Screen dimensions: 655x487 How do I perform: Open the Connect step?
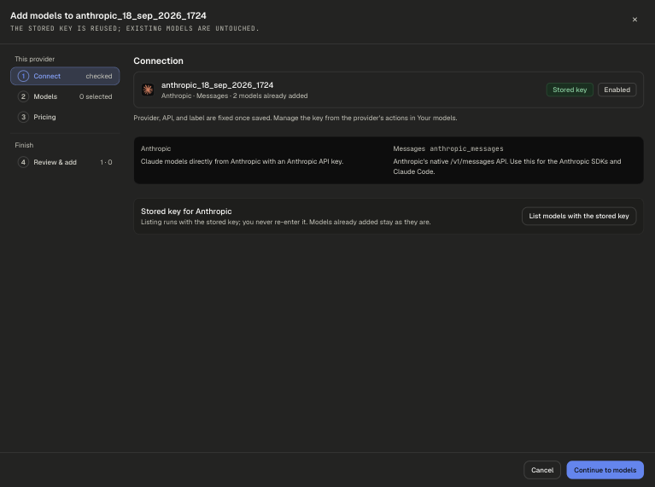[65, 76]
